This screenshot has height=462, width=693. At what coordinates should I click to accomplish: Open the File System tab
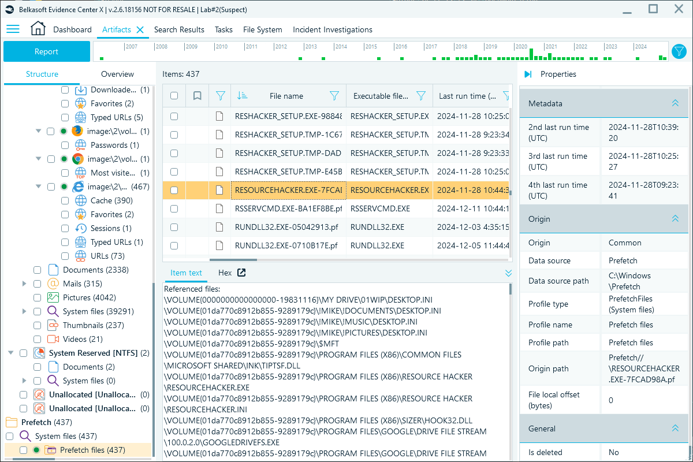263,29
